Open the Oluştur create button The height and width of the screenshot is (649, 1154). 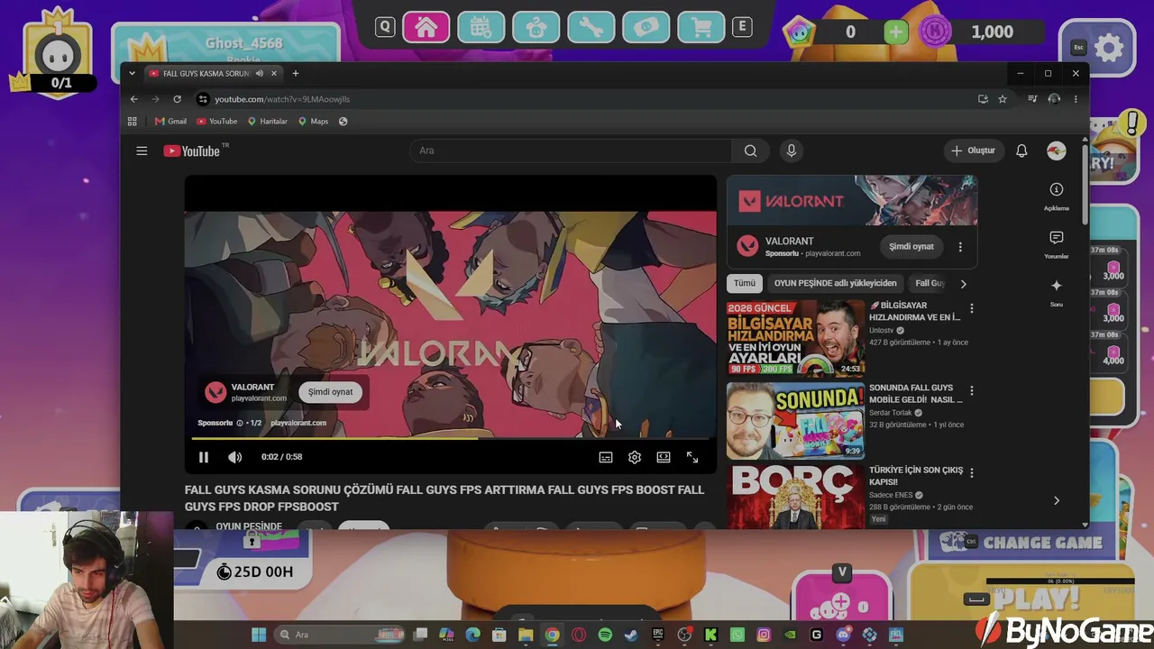[973, 151]
